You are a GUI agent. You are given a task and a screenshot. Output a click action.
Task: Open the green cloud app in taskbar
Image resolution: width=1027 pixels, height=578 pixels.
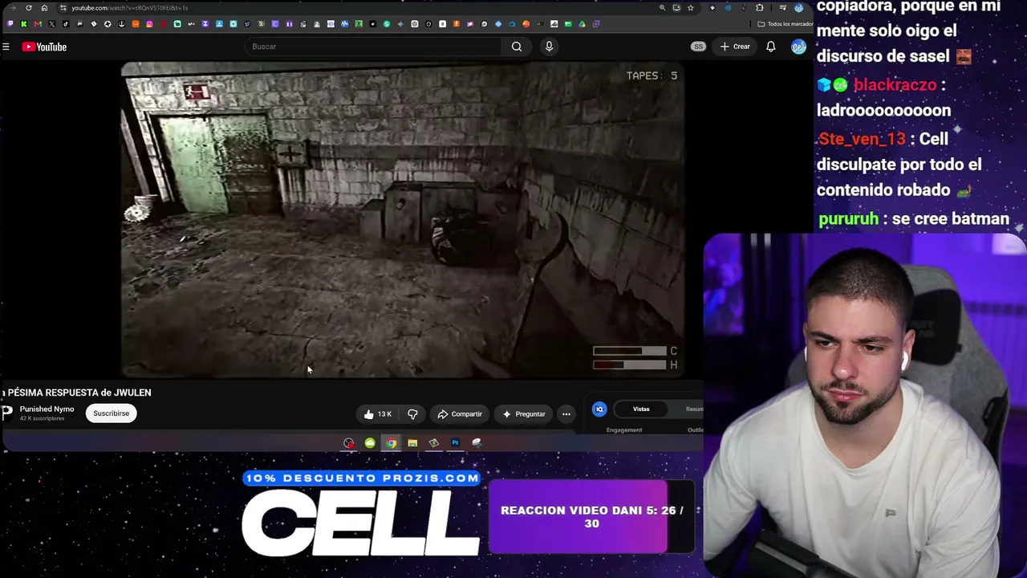tap(370, 443)
